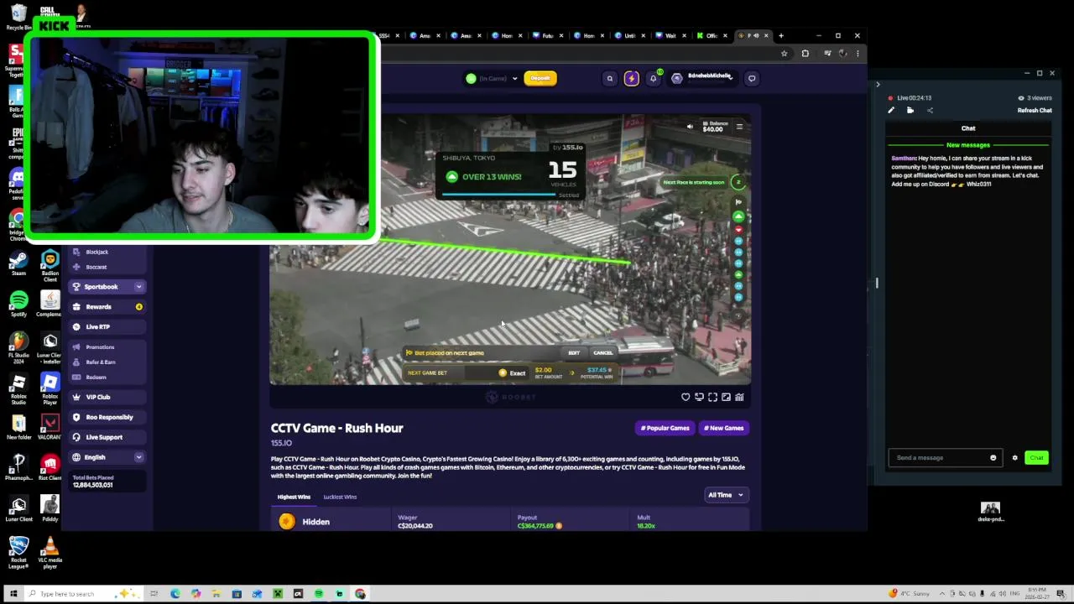This screenshot has width=1074, height=604.
Task: Click the share icon in Kick panel
Action: point(930,111)
